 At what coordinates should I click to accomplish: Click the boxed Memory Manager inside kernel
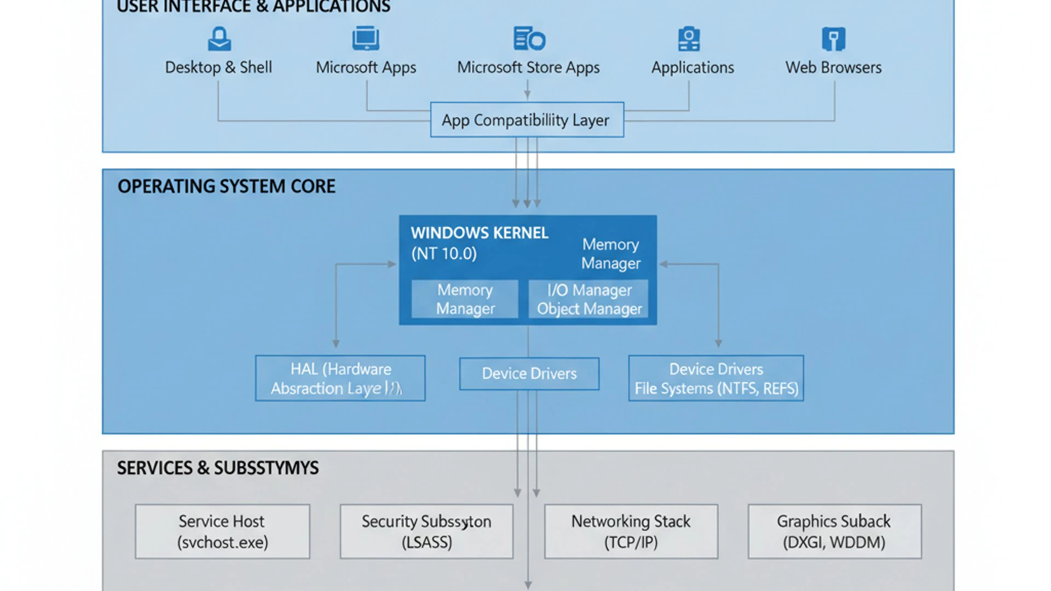(x=465, y=299)
